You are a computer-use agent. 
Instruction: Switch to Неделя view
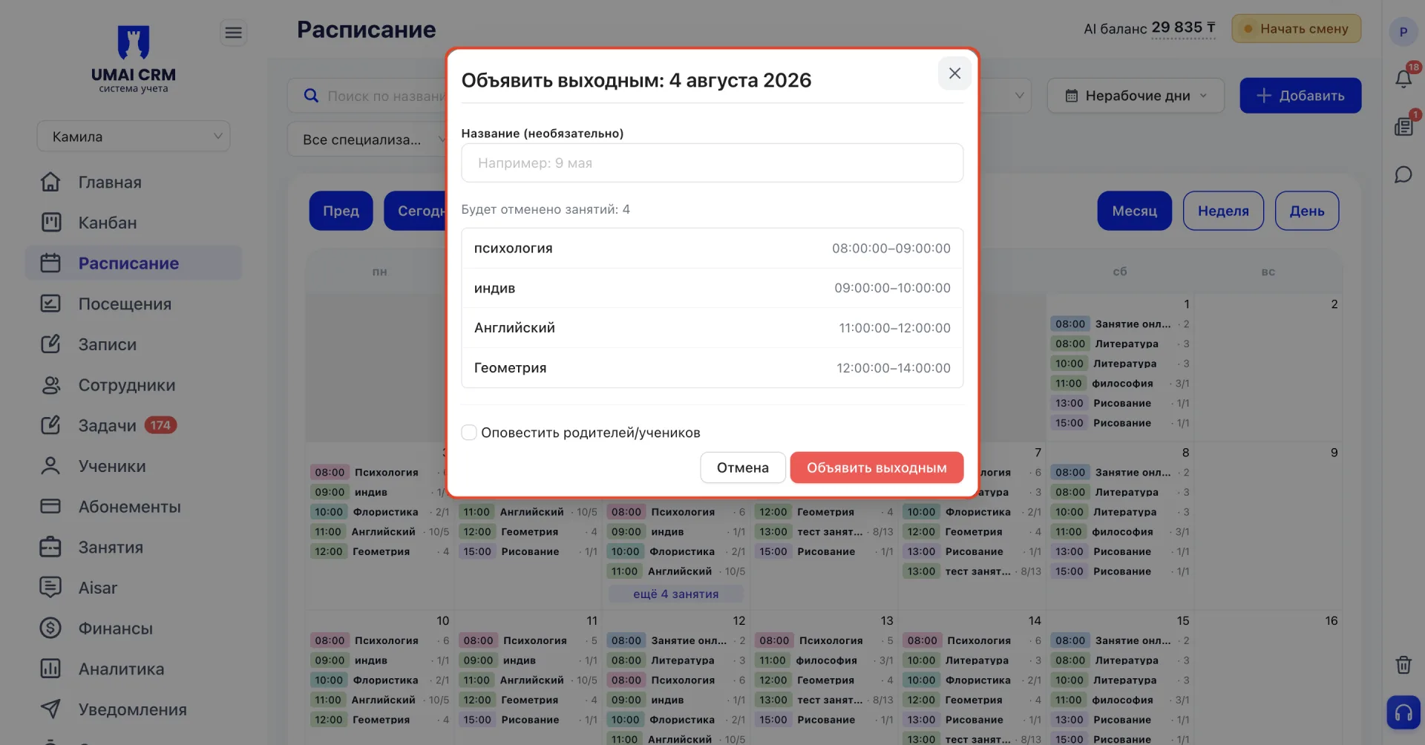coord(1223,211)
